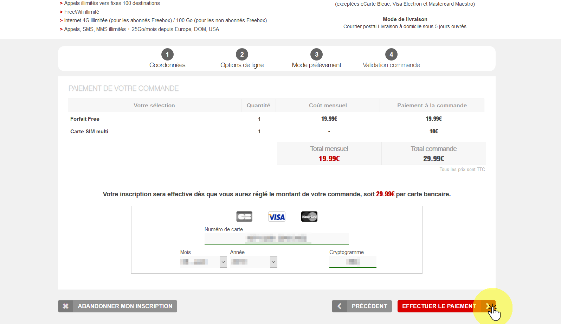This screenshot has width=561, height=324.
Task: Click the Mois label
Action: pyautogui.click(x=186, y=252)
